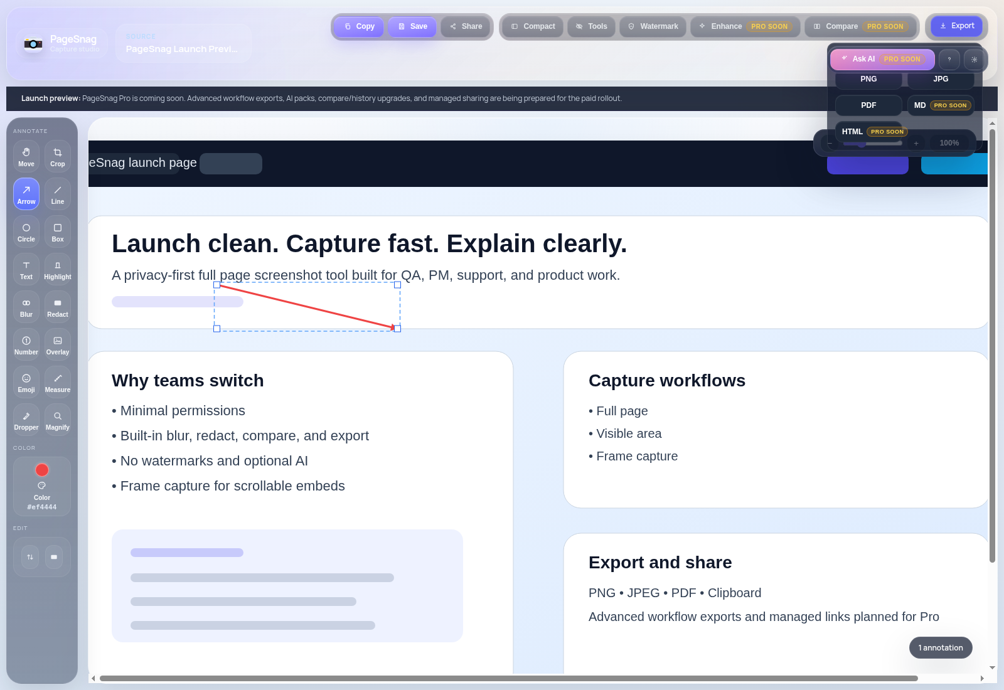Click the 'Capture workflows' heading
This screenshot has width=1004, height=690.
tap(667, 381)
